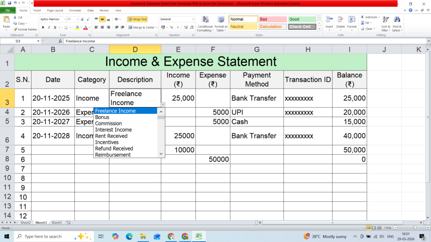The width and height of the screenshot is (431, 242).
Task: Click the Paste clipboard icon
Action: tap(6, 20)
